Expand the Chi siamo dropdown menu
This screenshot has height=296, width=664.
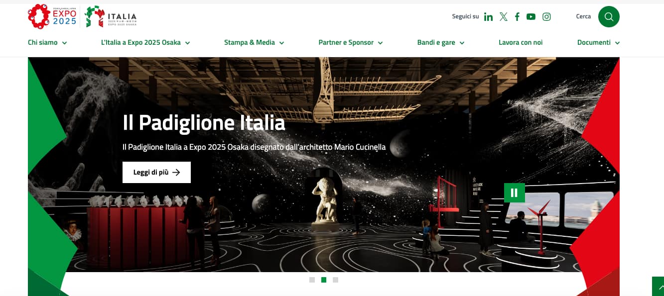coord(47,43)
